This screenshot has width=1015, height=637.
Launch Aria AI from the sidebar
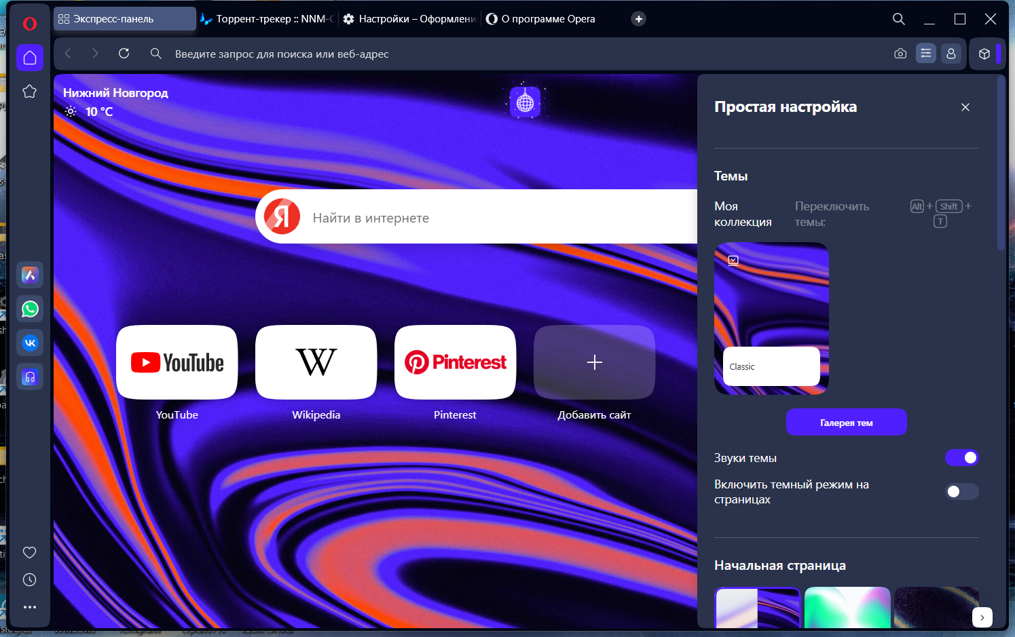30,275
